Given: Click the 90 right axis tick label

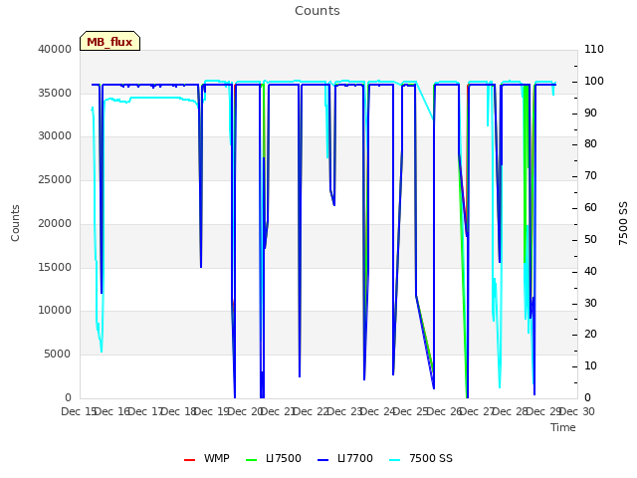Looking at the screenshot, I should (590, 113).
